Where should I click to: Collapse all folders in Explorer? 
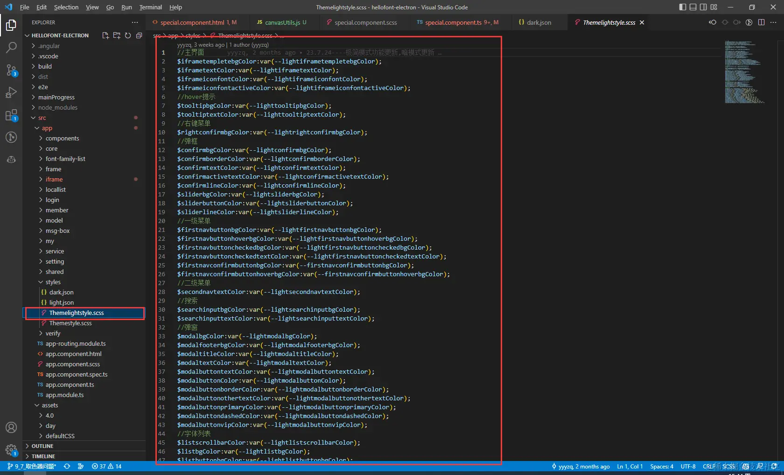pyautogui.click(x=139, y=35)
